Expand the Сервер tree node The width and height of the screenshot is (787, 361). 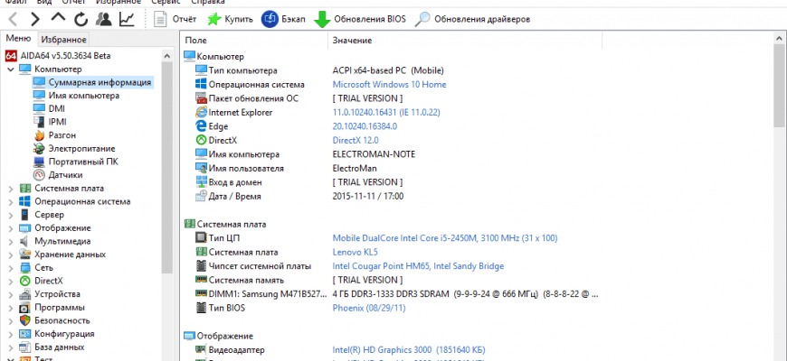point(11,215)
